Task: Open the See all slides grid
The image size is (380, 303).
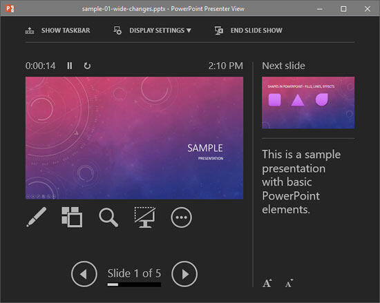Action: 72,217
